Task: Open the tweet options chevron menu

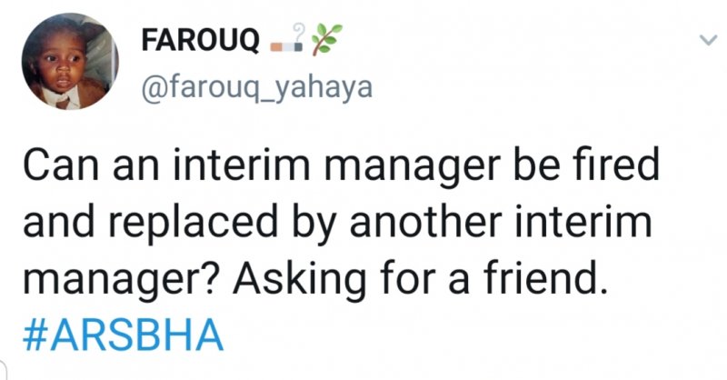Action: 707,41
